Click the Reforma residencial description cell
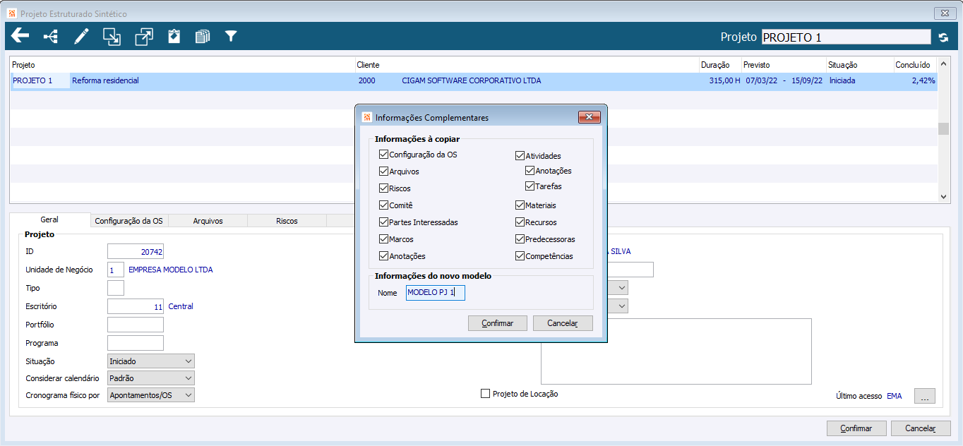The width and height of the screenshot is (963, 446). 105,80
